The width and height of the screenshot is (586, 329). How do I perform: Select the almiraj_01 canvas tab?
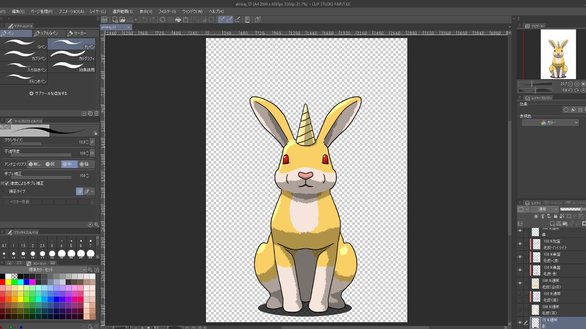pyautogui.click(x=116, y=27)
